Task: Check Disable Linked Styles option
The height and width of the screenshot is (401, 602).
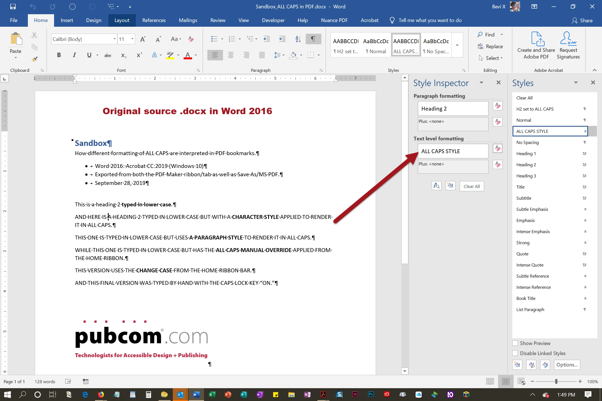Action: [x=515, y=353]
